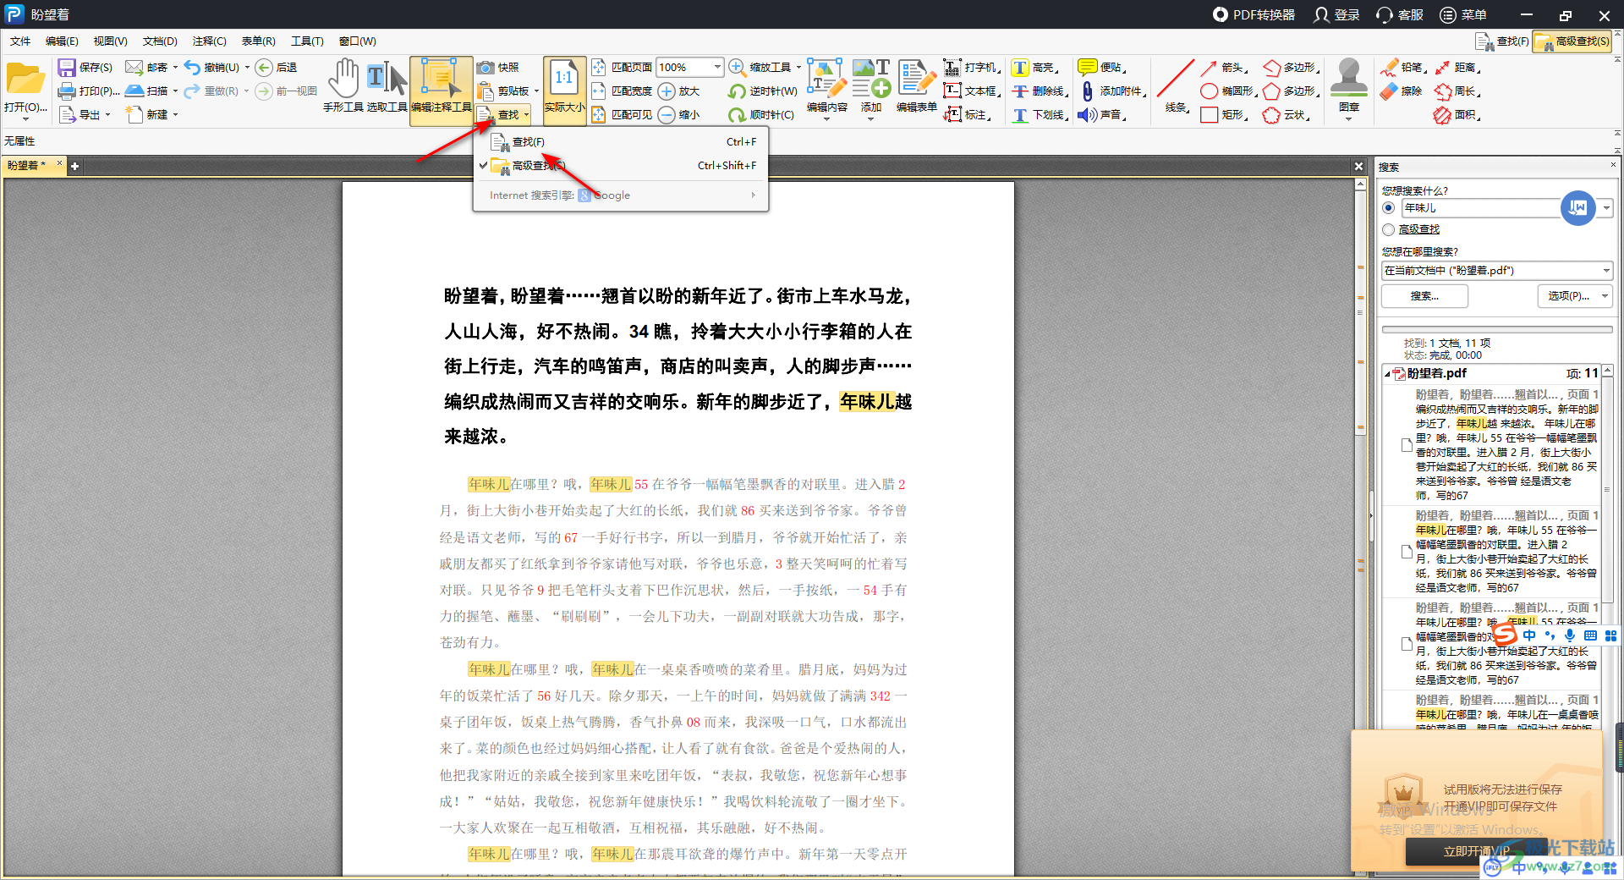This screenshot has height=880, width=1624.
Task: Open the 编辑表单 form editing tool
Action: tap(917, 85)
